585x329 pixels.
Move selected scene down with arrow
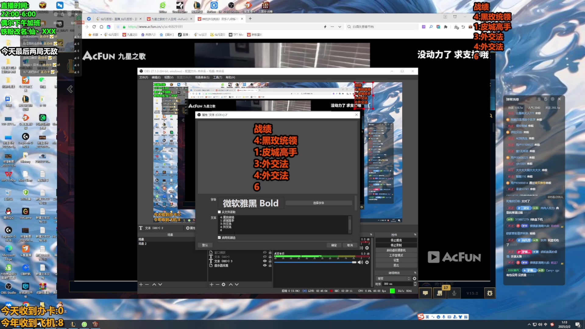pyautogui.click(x=160, y=285)
